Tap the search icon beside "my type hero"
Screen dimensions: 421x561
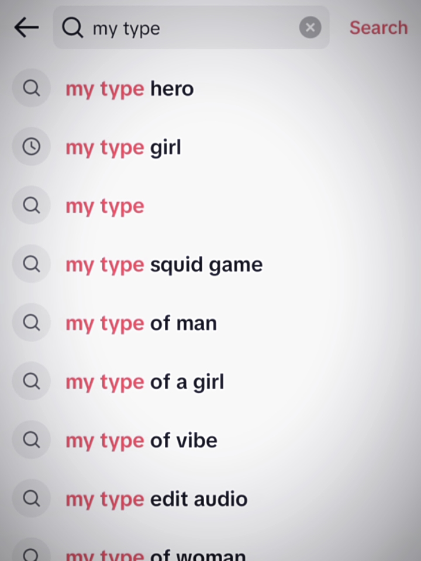(x=31, y=88)
